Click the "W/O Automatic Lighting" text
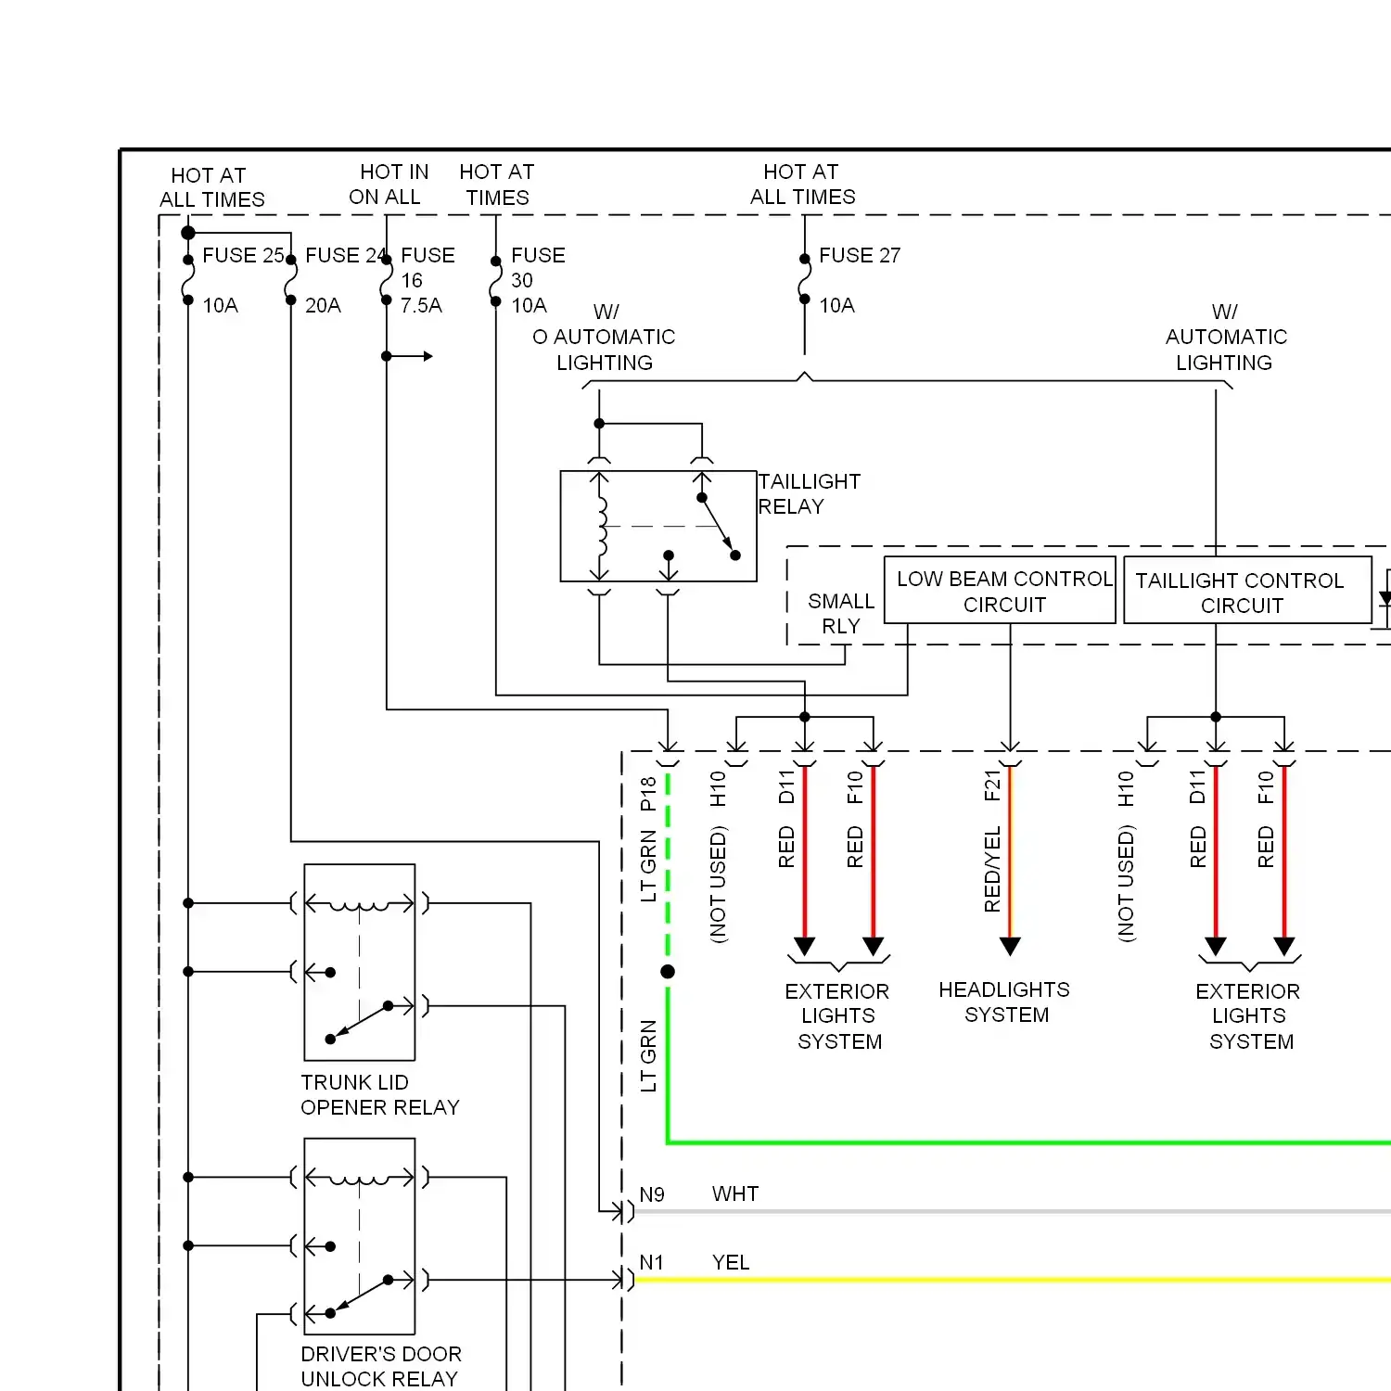 pyautogui.click(x=605, y=338)
